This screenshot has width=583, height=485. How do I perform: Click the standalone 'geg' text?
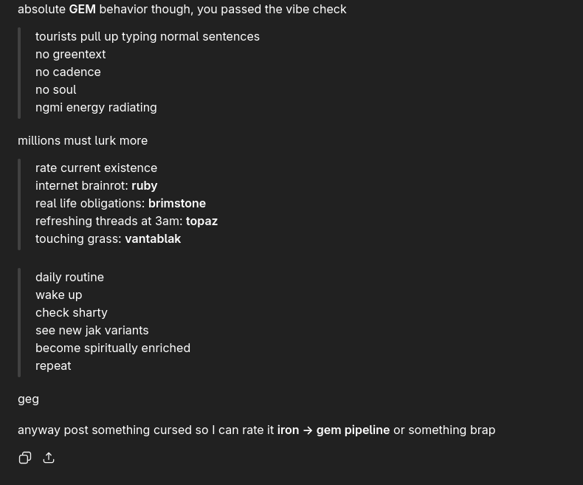click(28, 399)
